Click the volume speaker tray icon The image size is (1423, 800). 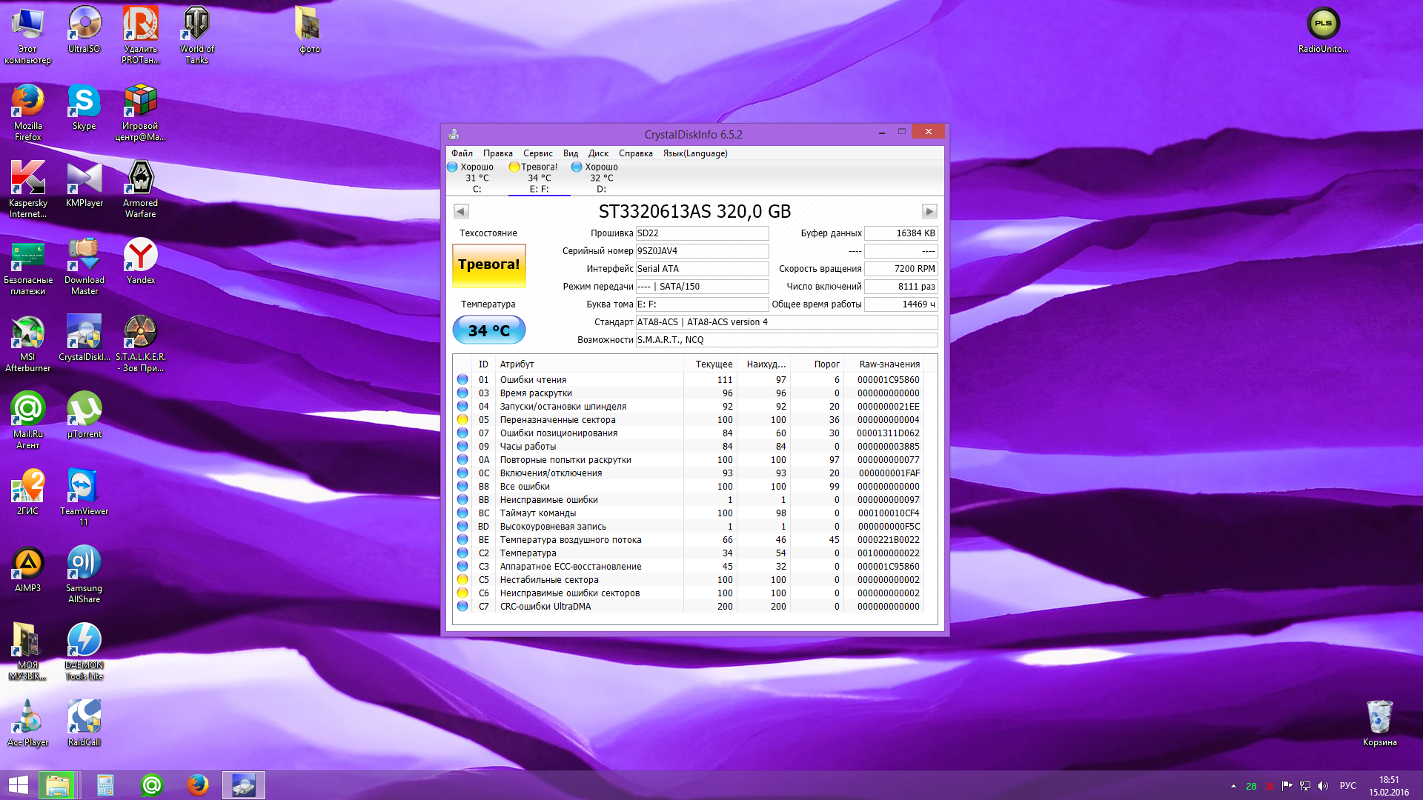point(1323,786)
